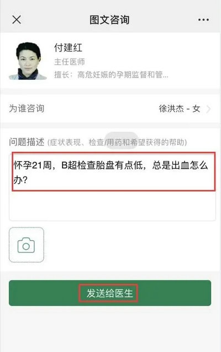Click the green bar left of 发送给医生 text
221x352 pixels.
point(44,293)
